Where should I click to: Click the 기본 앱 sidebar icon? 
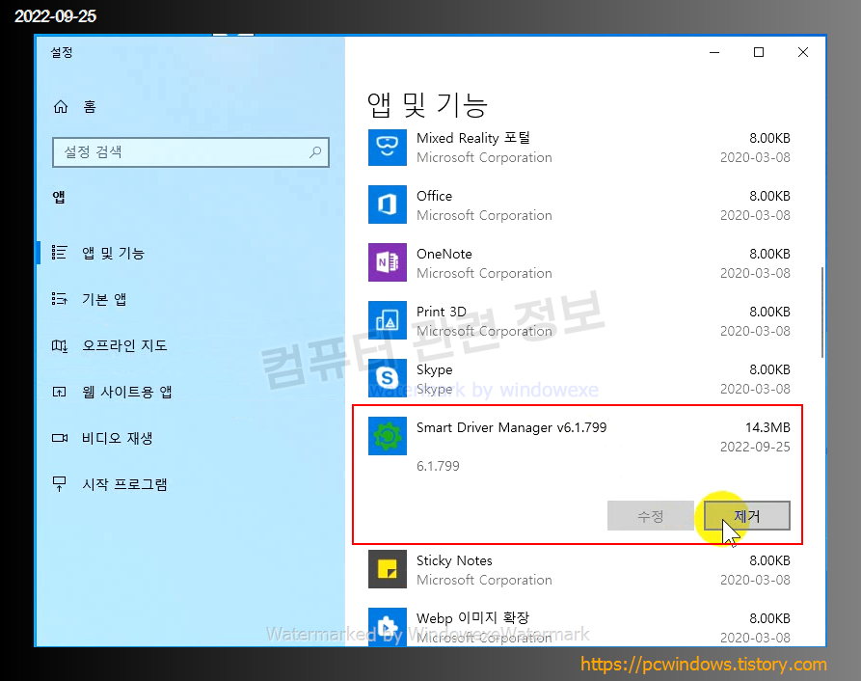[60, 299]
